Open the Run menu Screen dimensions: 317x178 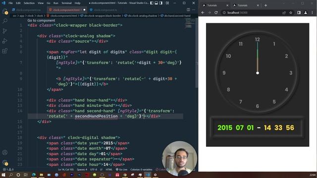point(56,3)
